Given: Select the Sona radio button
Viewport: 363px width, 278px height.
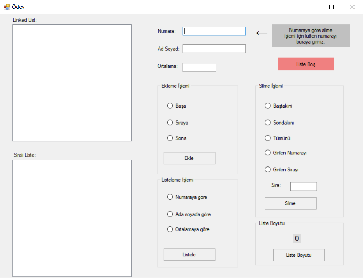Looking at the screenshot, I should [x=177, y=138].
